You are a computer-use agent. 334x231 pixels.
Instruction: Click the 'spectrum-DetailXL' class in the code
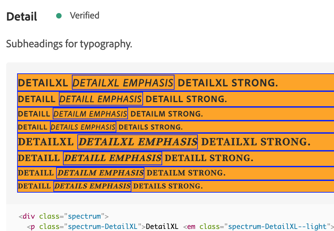point(103,227)
